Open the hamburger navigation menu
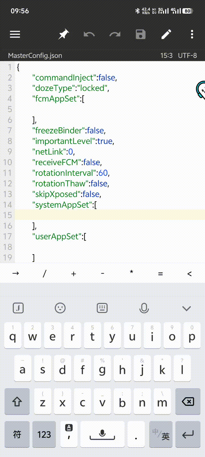This screenshot has height=457, width=205. click(15, 34)
